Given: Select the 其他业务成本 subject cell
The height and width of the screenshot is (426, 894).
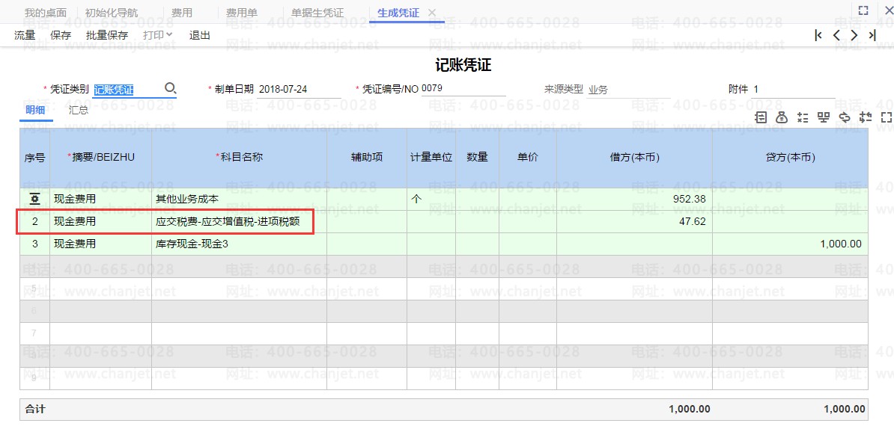Looking at the screenshot, I should coord(239,200).
